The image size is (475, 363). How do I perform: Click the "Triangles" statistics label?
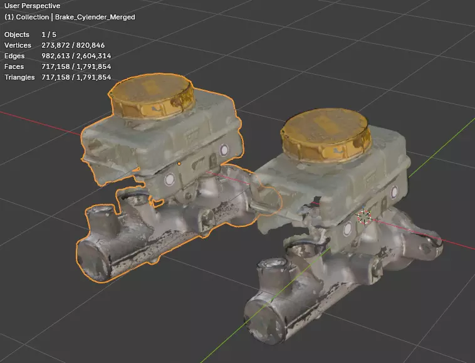[x=19, y=77]
